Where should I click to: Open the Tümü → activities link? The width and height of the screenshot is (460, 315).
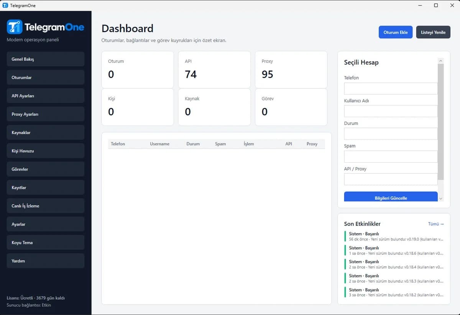436,224
